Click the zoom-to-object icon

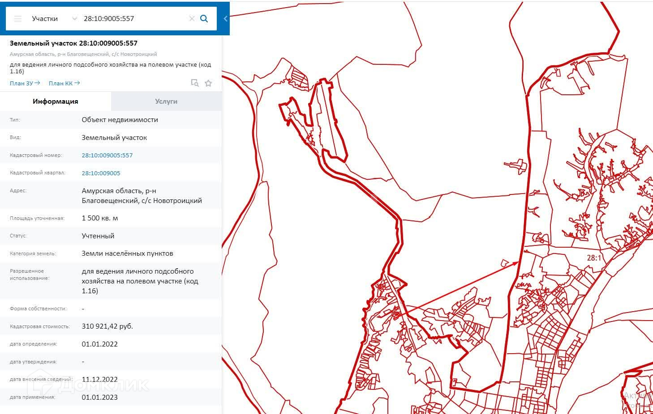coord(194,83)
